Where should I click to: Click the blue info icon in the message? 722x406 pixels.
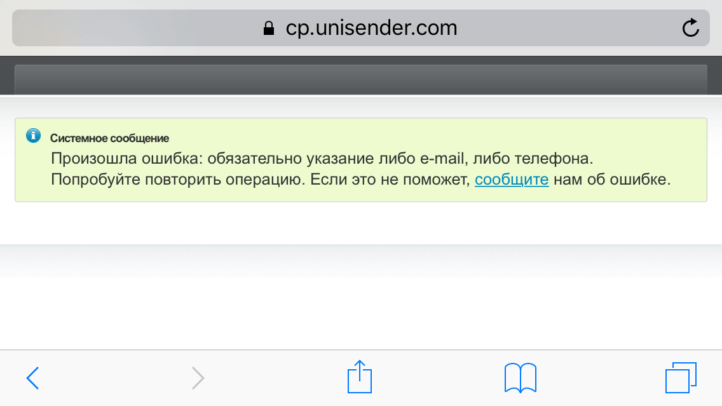(x=33, y=136)
